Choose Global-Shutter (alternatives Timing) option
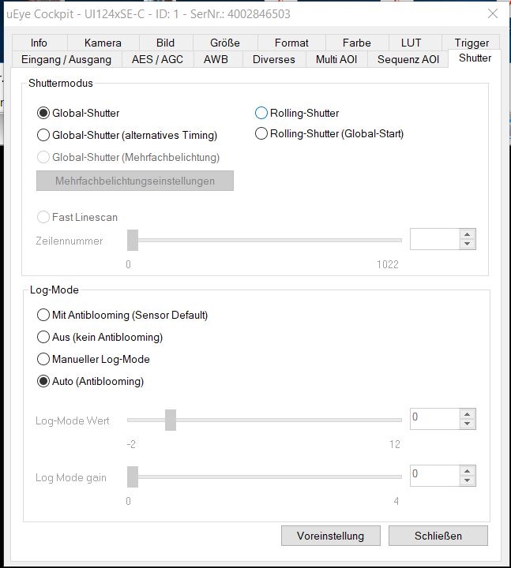The height and width of the screenshot is (568, 511). pyautogui.click(x=44, y=135)
